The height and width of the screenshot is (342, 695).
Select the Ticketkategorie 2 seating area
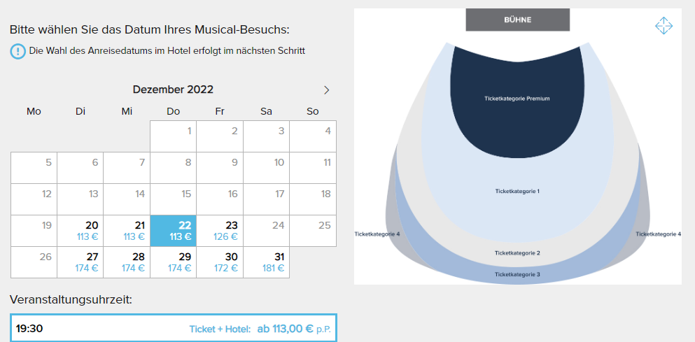[x=517, y=253]
